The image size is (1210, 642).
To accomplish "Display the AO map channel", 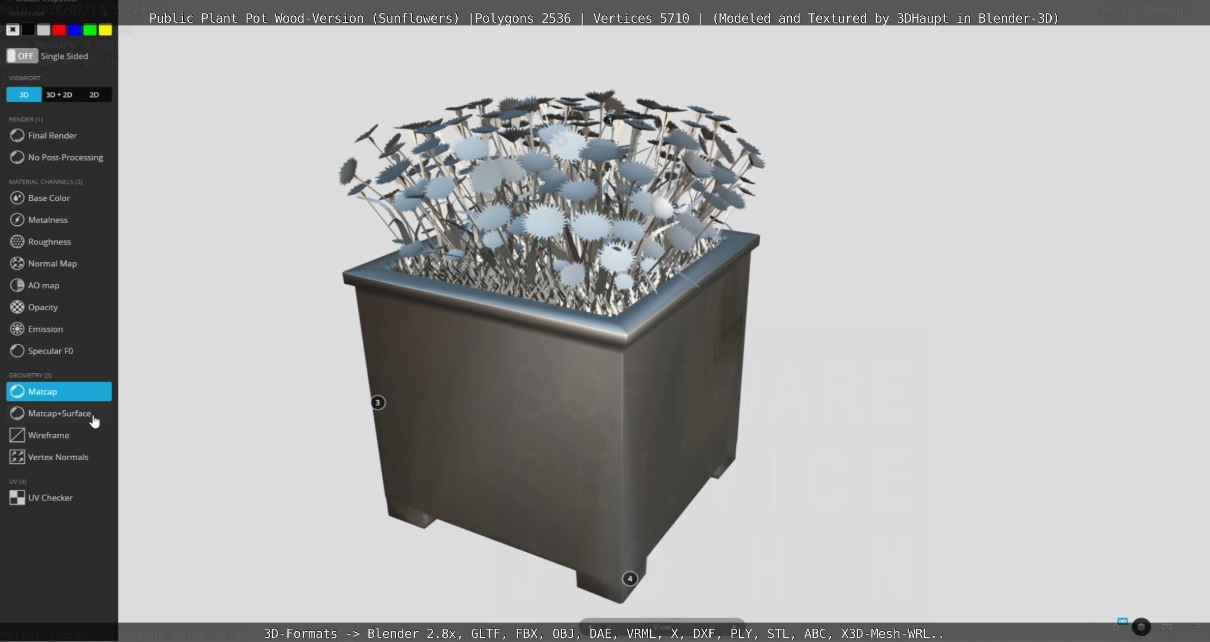I will pyautogui.click(x=59, y=285).
